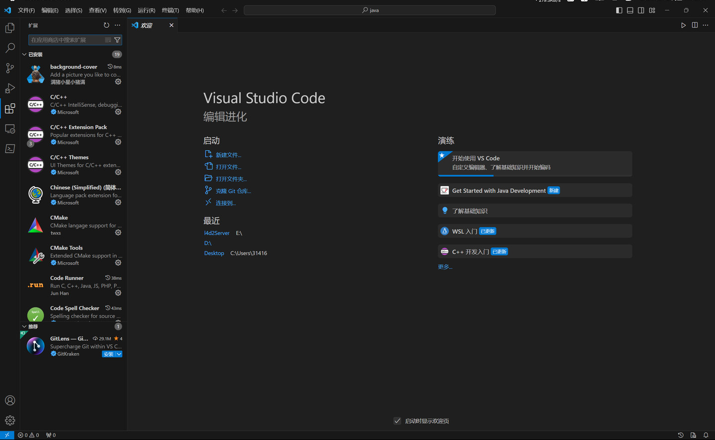Select the Source Control icon
Viewport: 715px width, 440px height.
coord(10,68)
